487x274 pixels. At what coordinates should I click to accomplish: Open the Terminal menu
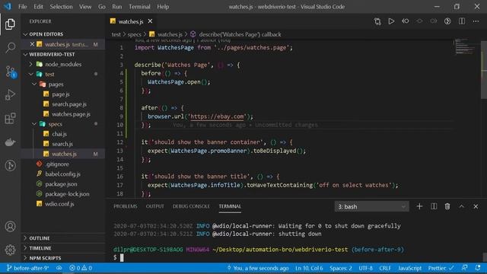click(x=139, y=7)
